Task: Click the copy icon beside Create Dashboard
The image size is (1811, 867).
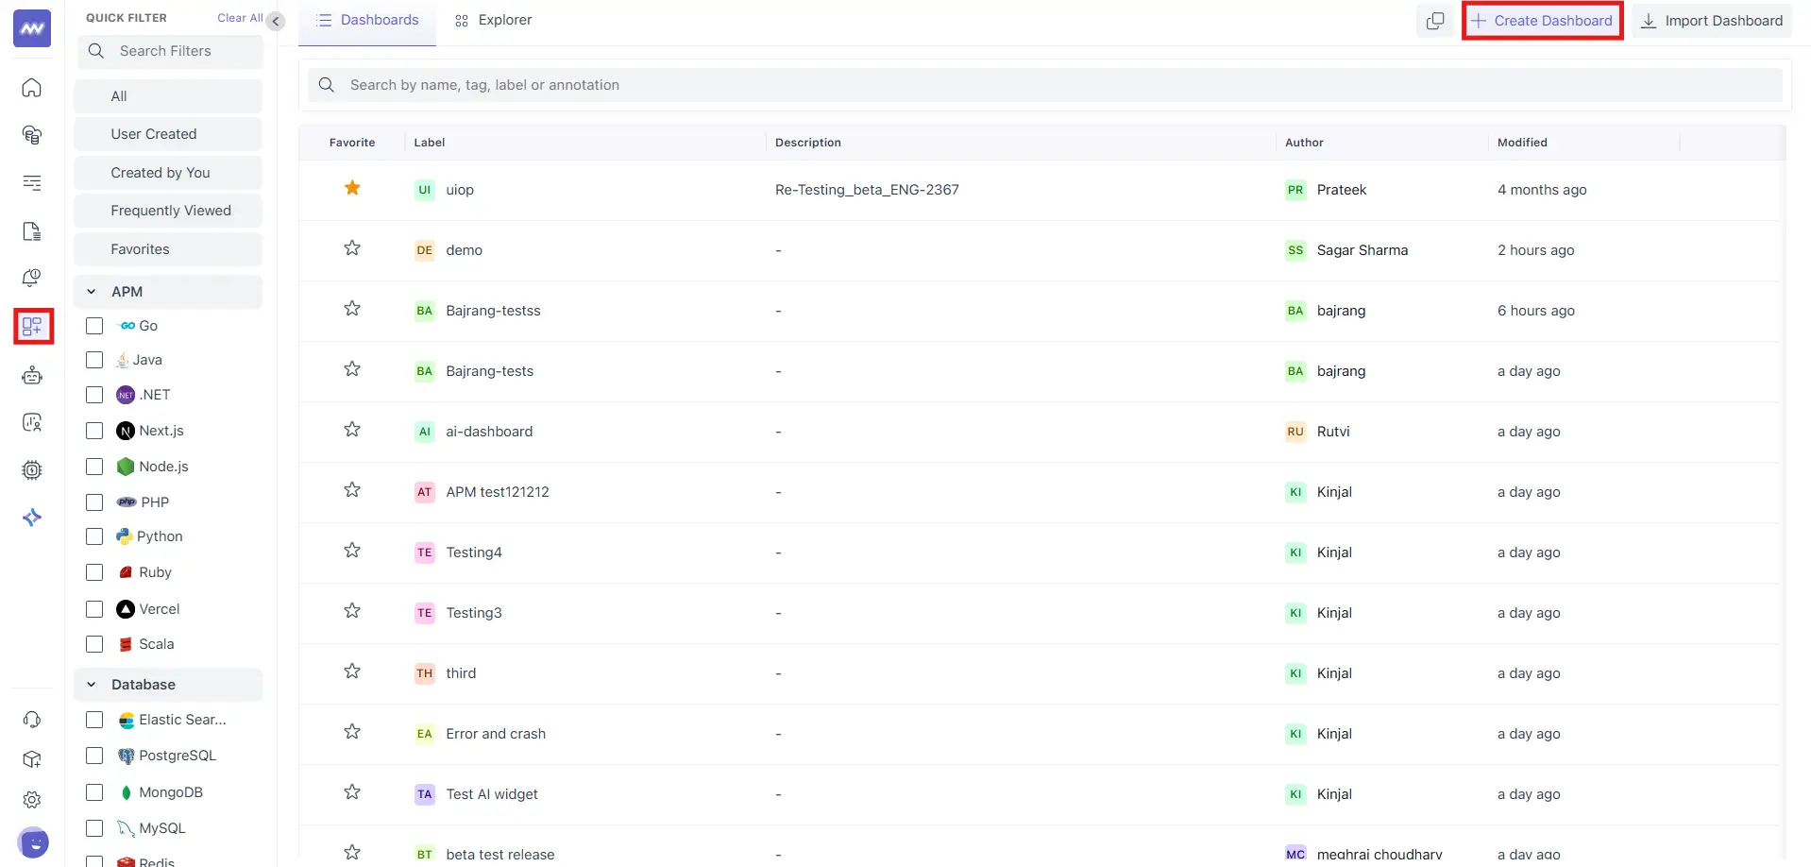Action: pos(1434,21)
